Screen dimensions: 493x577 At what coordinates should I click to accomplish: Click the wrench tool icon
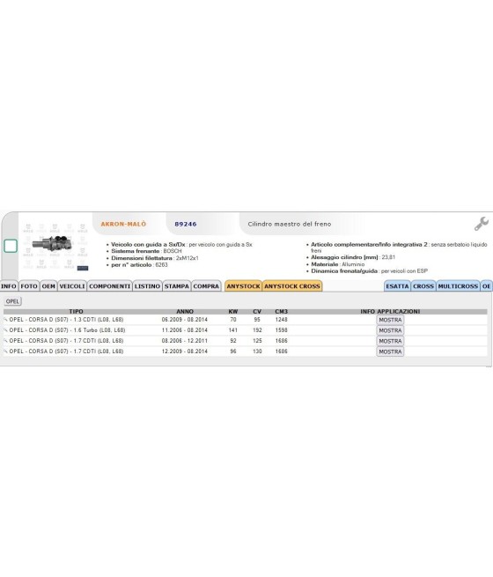tap(481, 224)
